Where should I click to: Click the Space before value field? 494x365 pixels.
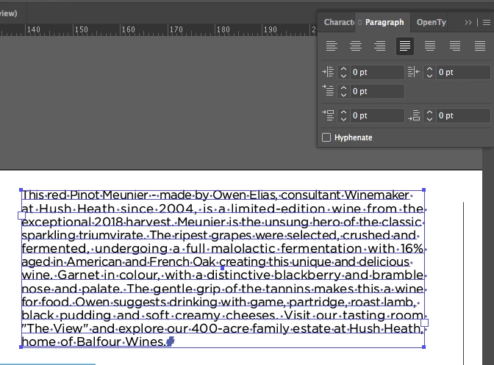[x=377, y=116]
